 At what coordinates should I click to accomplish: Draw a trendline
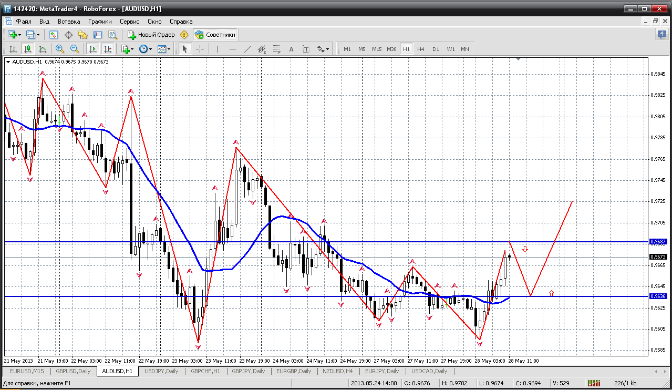(x=247, y=49)
